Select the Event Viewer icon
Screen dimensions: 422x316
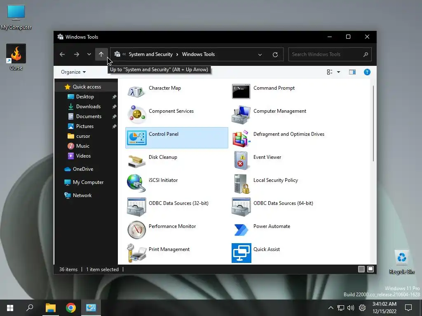[241, 161]
